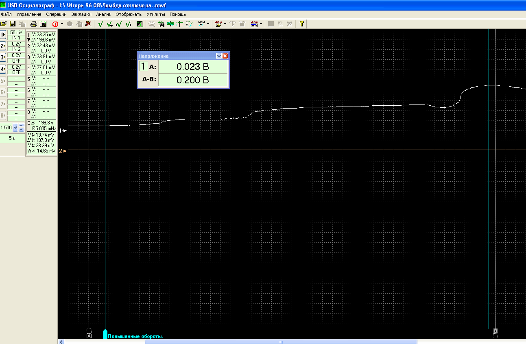This screenshot has height=344, width=526.
Task: Click the binoculars search icon
Action: (161, 24)
